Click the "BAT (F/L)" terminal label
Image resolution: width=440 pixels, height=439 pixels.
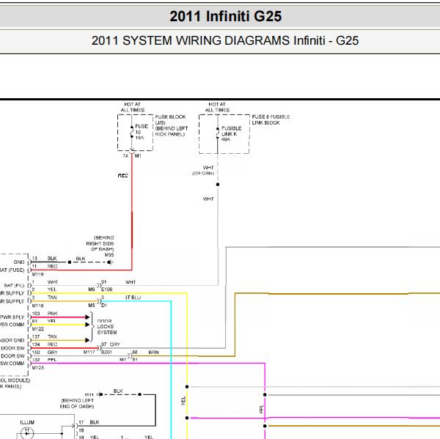click(14, 285)
